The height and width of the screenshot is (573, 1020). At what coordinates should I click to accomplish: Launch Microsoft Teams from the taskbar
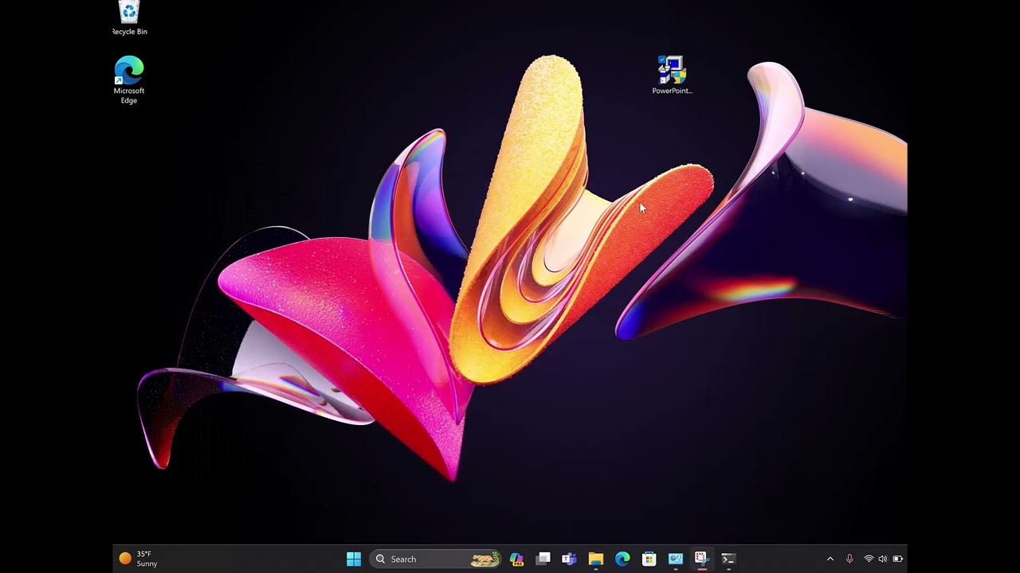(569, 559)
